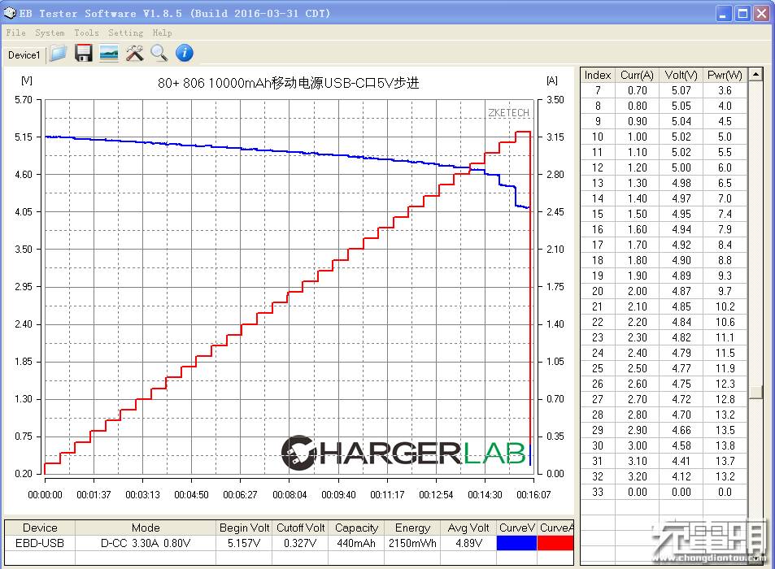775x569 pixels.
Task: Click the Index column header
Action: 598,75
